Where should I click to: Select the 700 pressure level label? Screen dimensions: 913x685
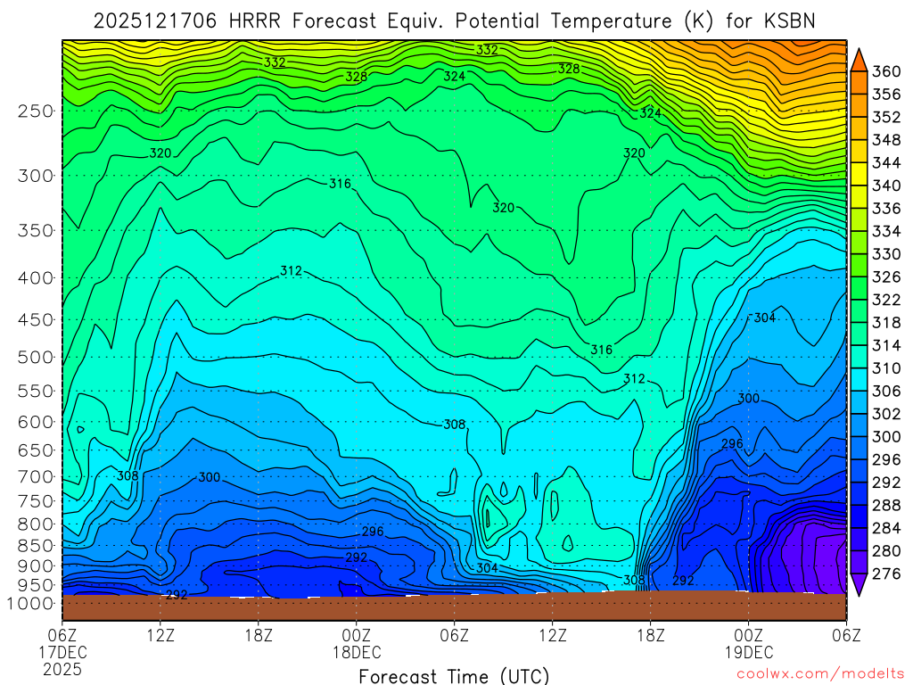[x=36, y=476]
